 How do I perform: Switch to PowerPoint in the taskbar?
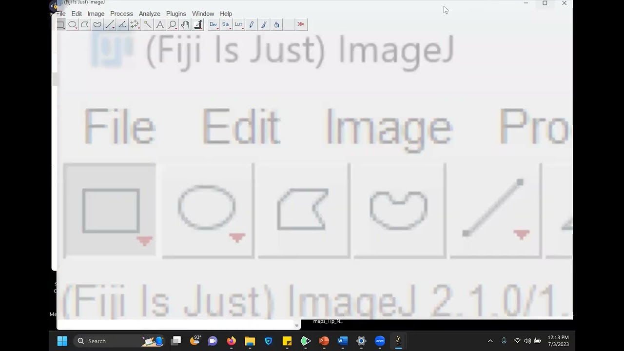(324, 341)
